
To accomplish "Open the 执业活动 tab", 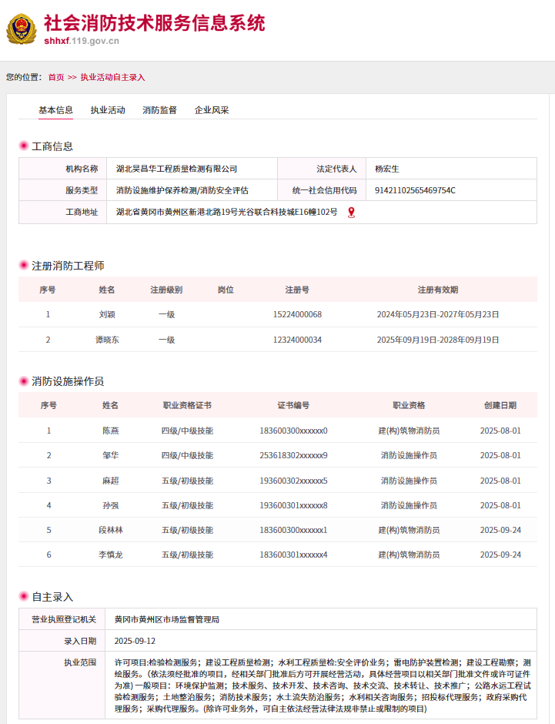I will pos(108,110).
